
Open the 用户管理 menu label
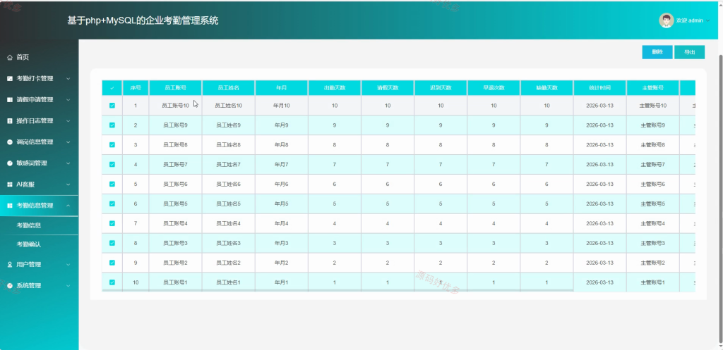point(28,265)
